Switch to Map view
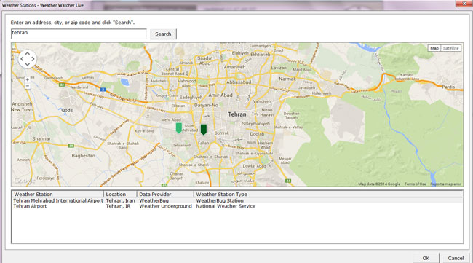 [x=434, y=48]
